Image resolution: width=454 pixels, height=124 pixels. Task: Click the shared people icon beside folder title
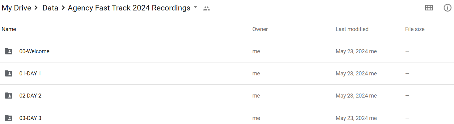click(x=206, y=9)
